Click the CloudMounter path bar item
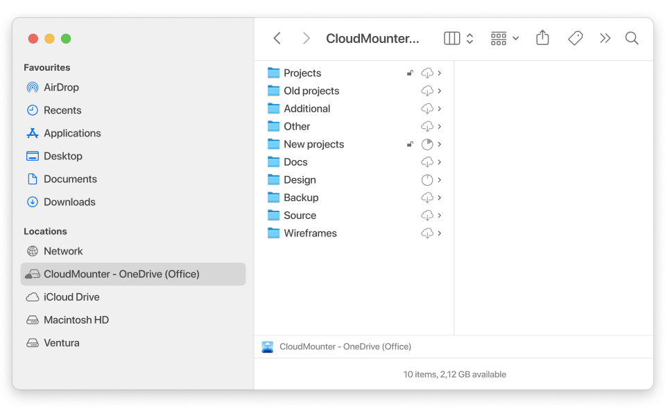665x413 pixels. point(337,347)
